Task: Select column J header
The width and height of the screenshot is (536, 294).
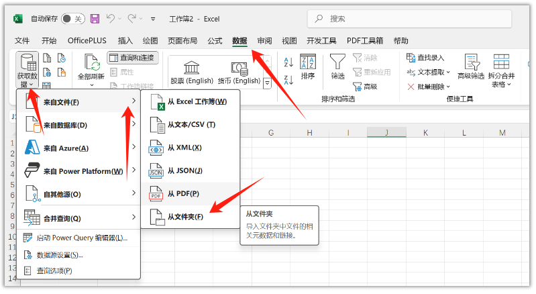Action: [386, 132]
